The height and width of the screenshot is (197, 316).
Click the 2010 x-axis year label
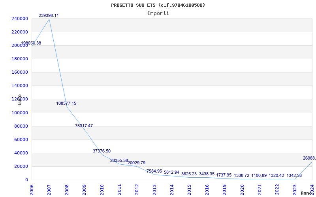coord(102,190)
